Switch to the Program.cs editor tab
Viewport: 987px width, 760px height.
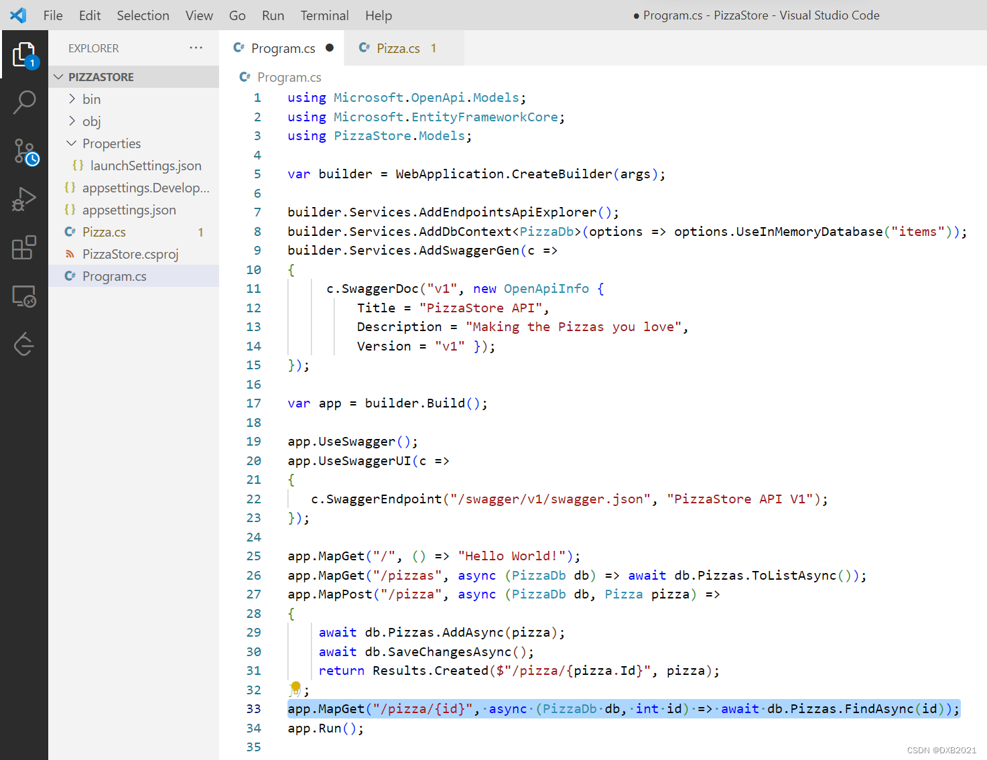coord(282,48)
